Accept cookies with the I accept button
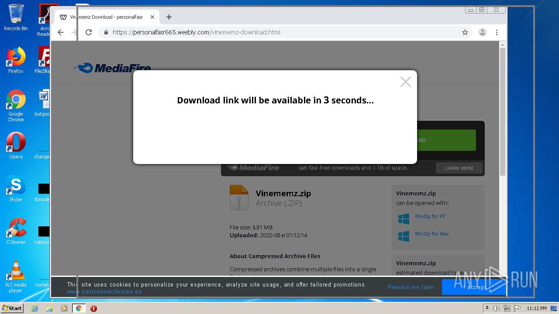Image resolution: width=559 pixels, height=314 pixels. [x=474, y=287]
